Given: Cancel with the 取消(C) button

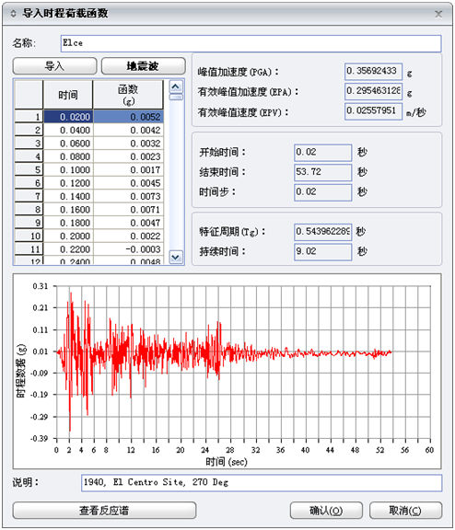Looking at the screenshot, I should [405, 510].
